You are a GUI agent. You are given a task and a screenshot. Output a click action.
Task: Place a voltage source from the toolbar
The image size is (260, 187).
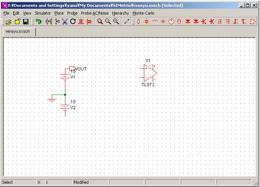(x=171, y=21)
